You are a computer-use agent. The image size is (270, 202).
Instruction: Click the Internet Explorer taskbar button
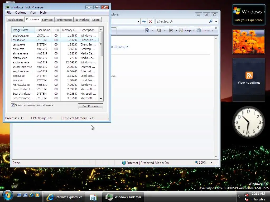pos(64,197)
